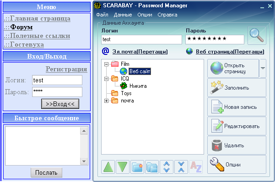
Task: Click the Заполнить button
Action: click(x=237, y=87)
